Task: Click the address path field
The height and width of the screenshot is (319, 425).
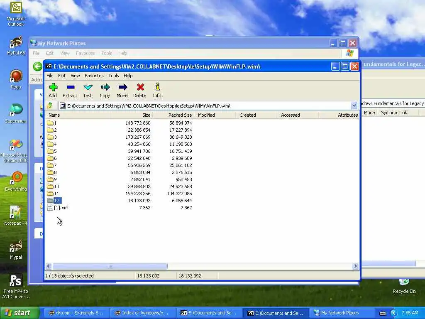Action: [205, 106]
